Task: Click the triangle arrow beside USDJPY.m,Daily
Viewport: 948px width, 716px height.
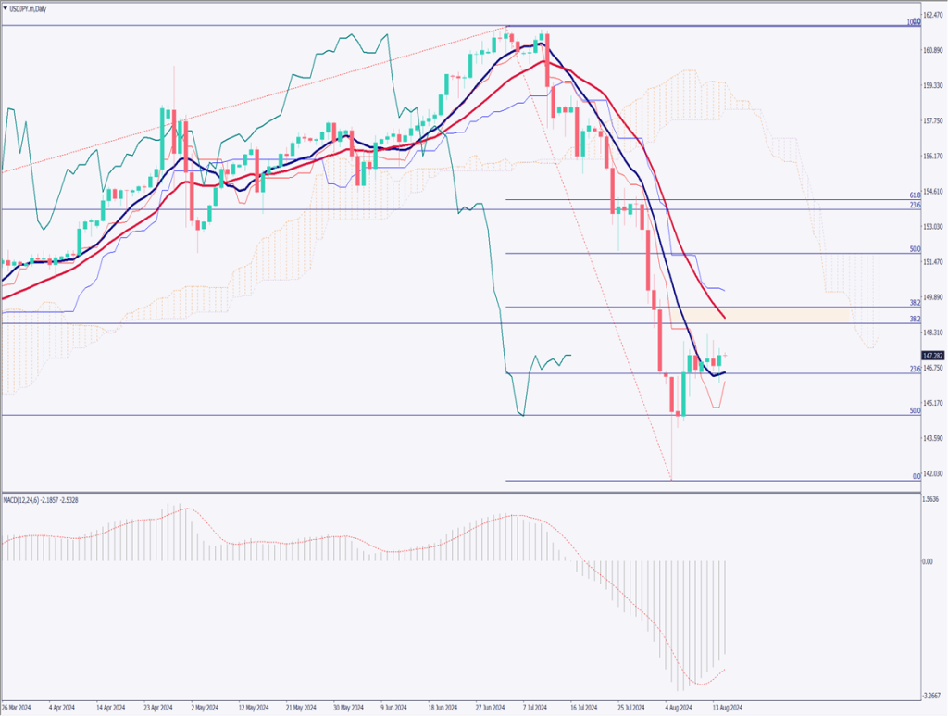Action: tap(6, 7)
